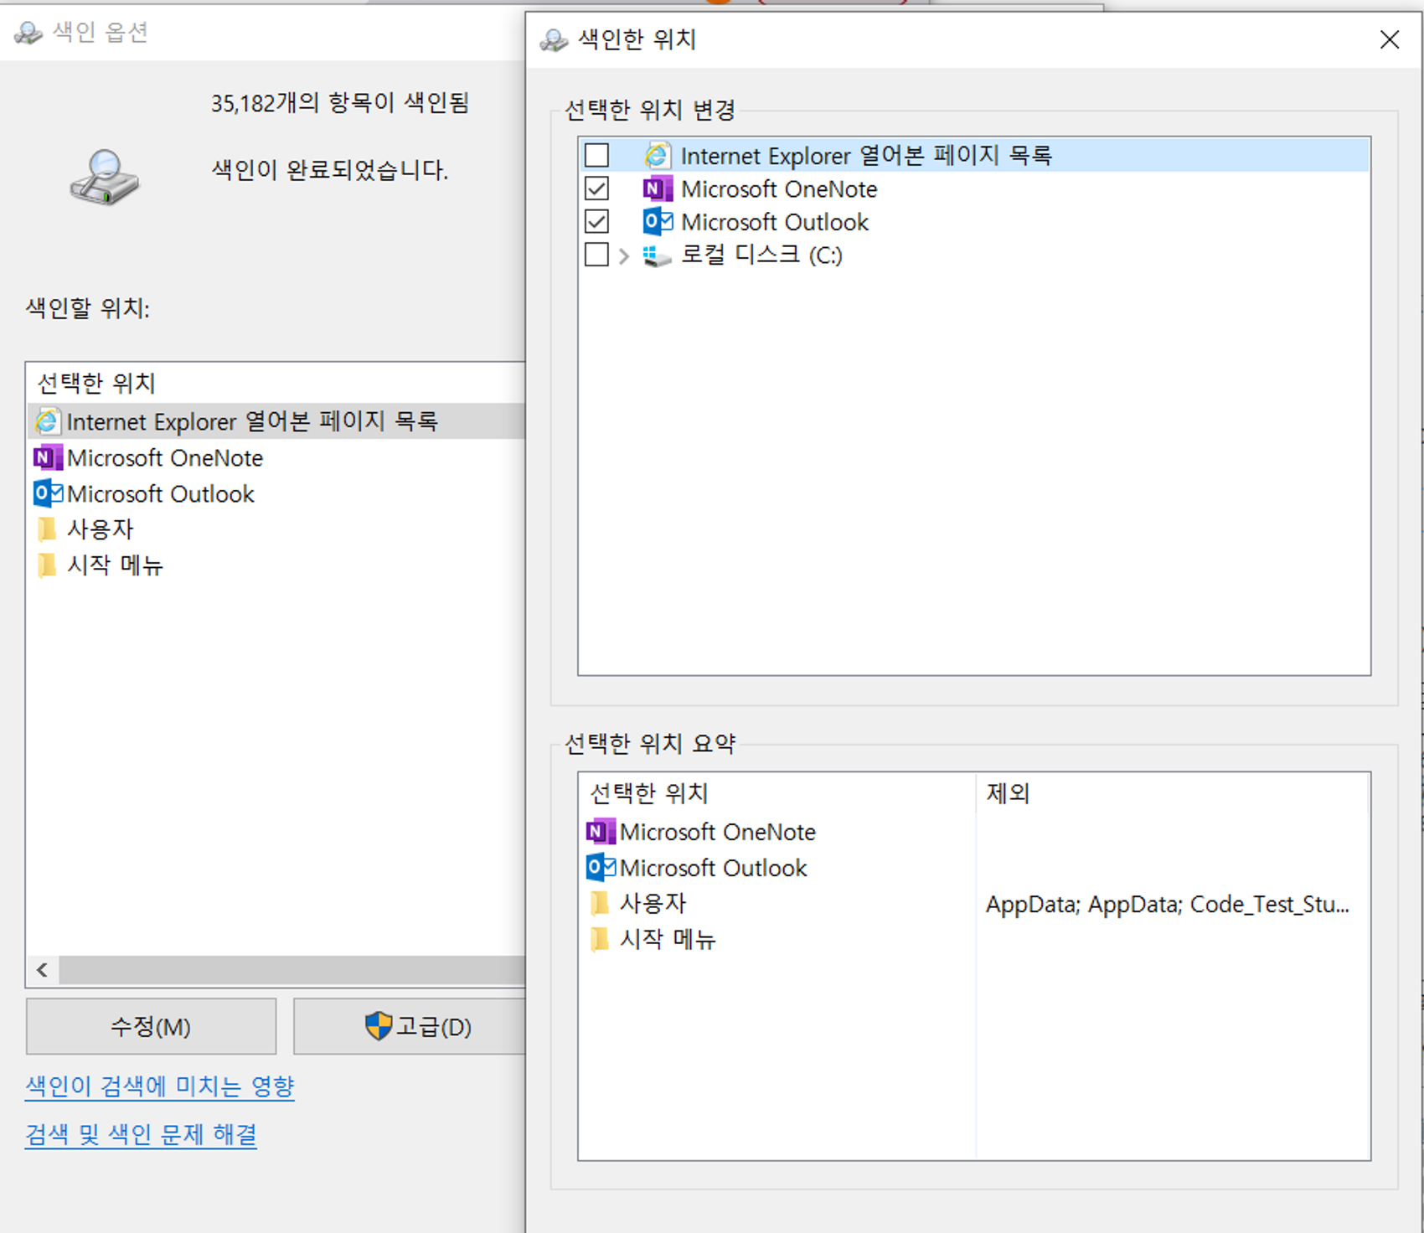The image size is (1424, 1233).
Task: Select 로컬 디스크 (C:) in location tree
Action: tap(761, 255)
